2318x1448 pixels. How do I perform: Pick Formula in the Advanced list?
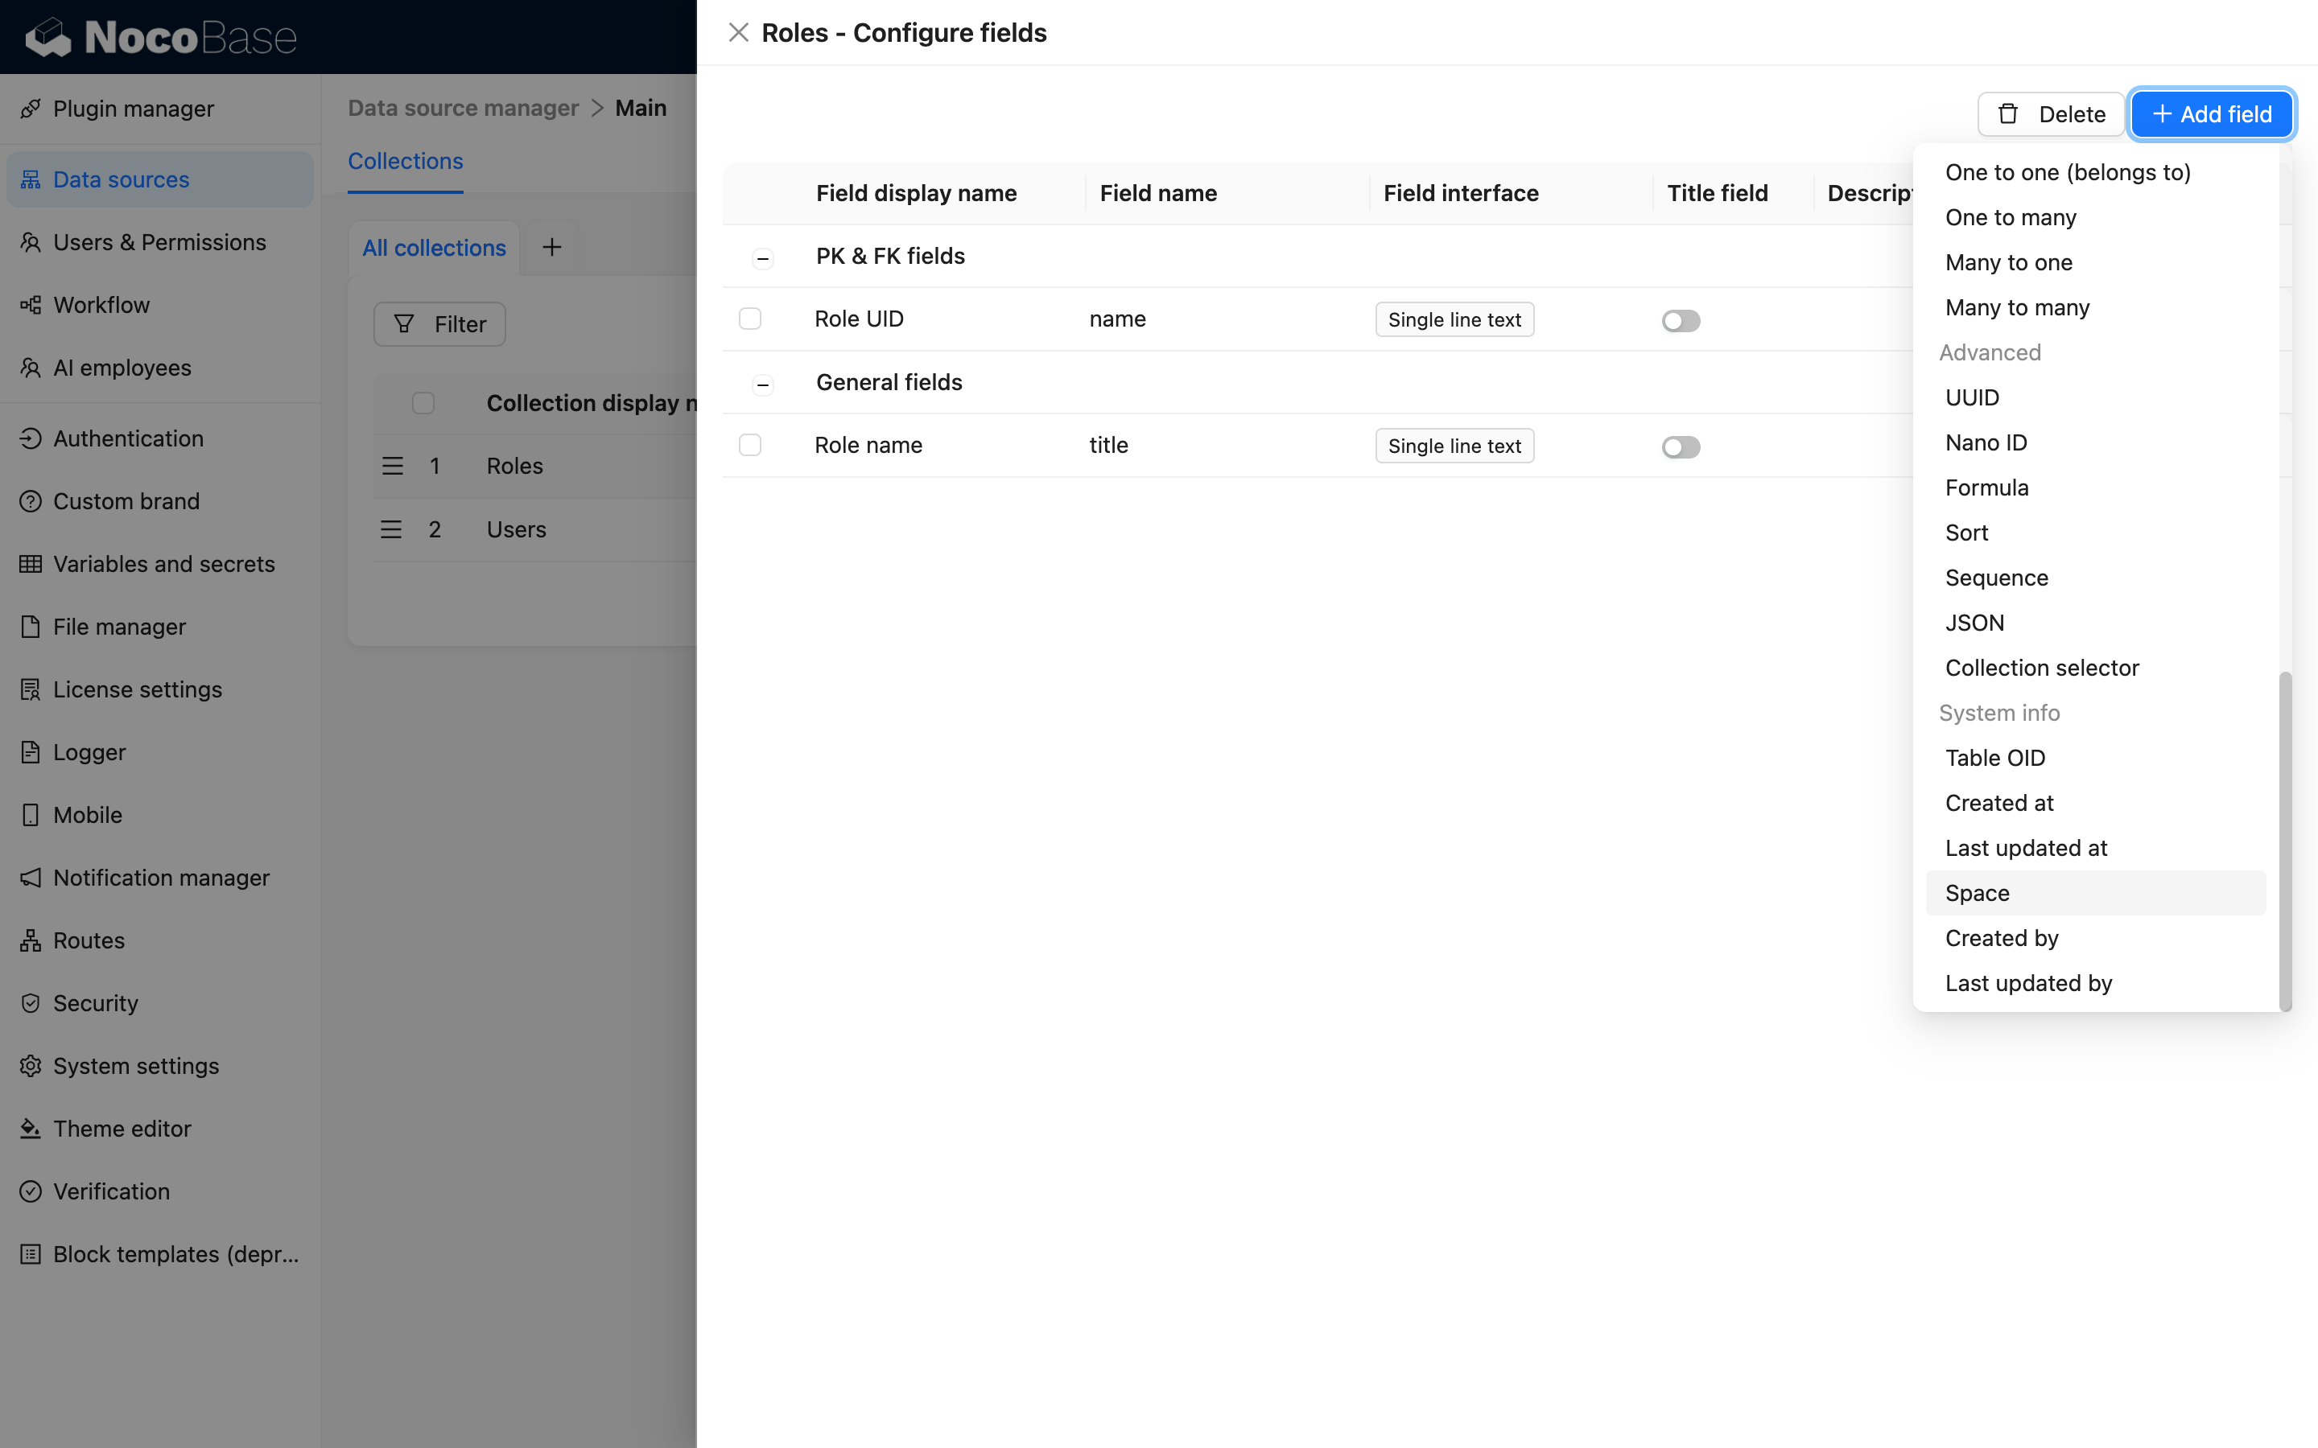point(1986,487)
